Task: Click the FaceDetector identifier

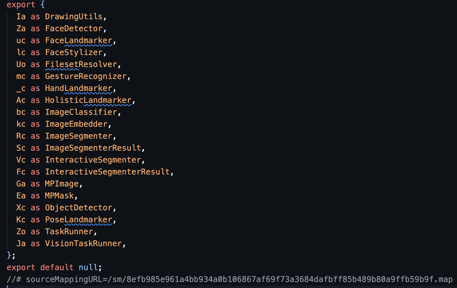Action: coord(73,29)
